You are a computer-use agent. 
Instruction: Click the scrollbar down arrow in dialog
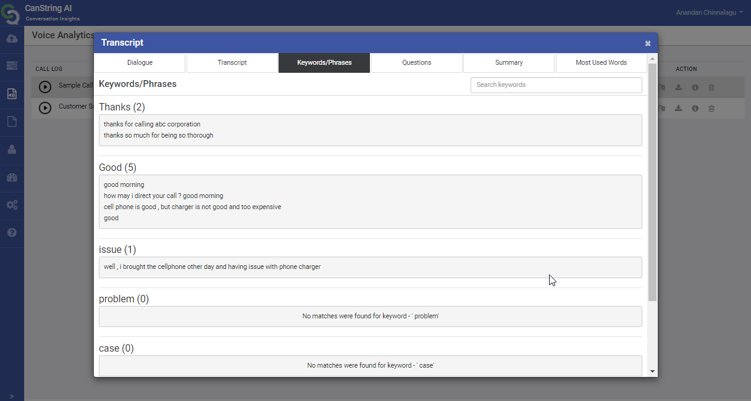pyautogui.click(x=653, y=371)
